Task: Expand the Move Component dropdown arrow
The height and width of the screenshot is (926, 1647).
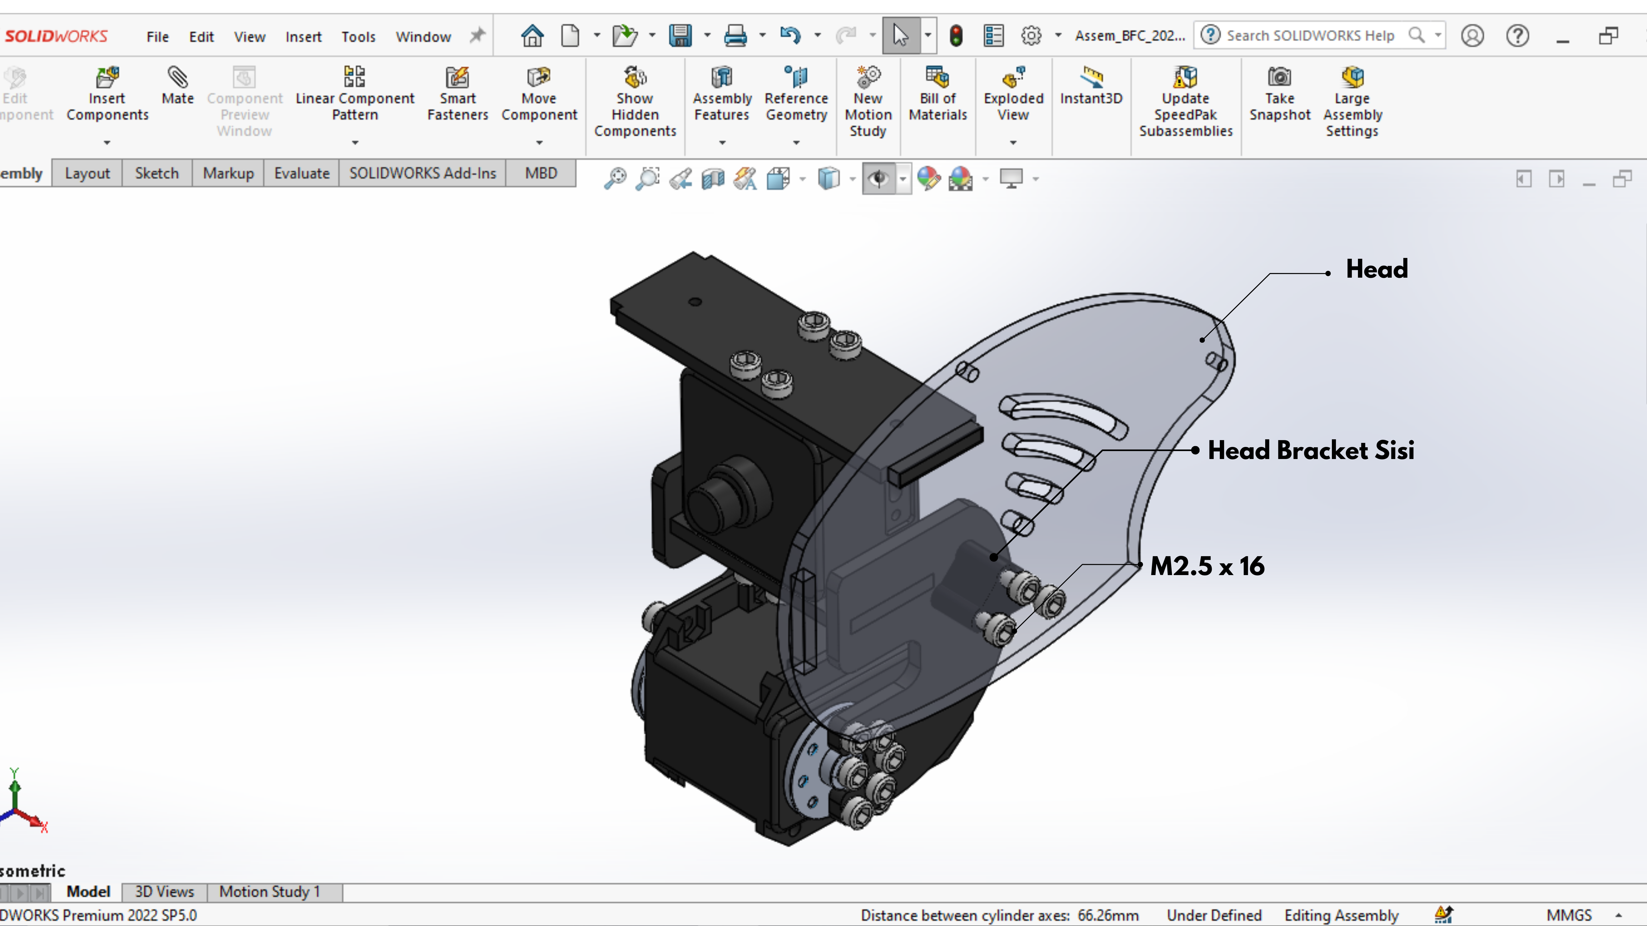Action: 539,142
